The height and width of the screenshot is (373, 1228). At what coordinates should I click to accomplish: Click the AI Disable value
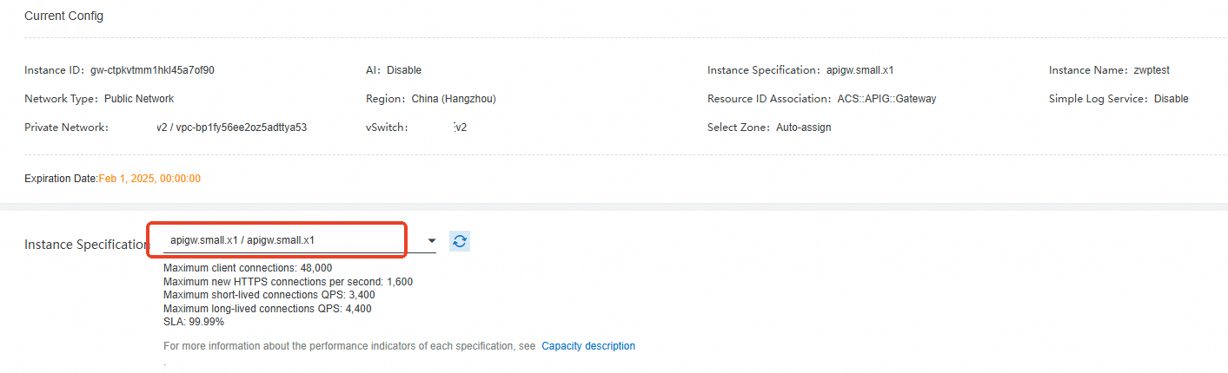click(404, 70)
